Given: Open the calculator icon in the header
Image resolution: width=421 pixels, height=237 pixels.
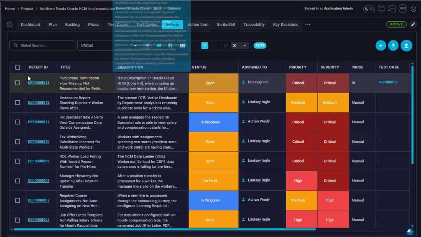Looking at the screenshot, I should coord(381,9).
